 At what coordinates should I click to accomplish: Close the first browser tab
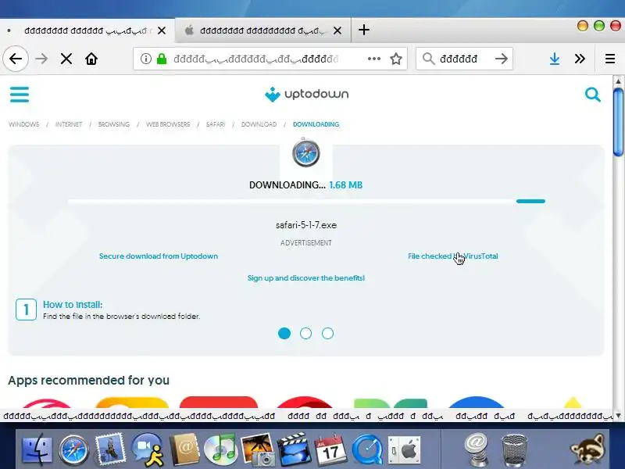(x=162, y=30)
